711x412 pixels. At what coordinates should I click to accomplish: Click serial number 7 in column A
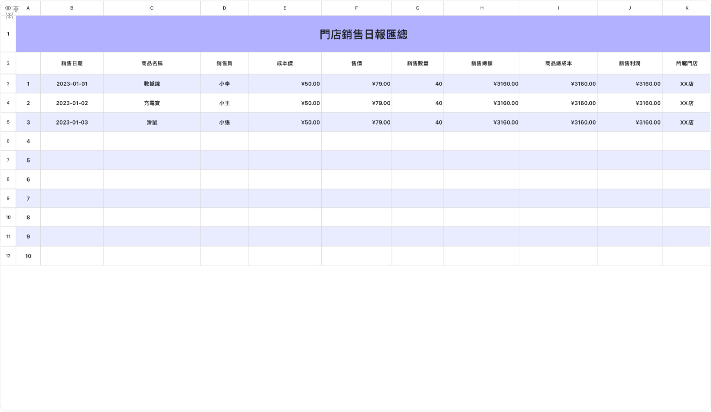click(x=28, y=198)
